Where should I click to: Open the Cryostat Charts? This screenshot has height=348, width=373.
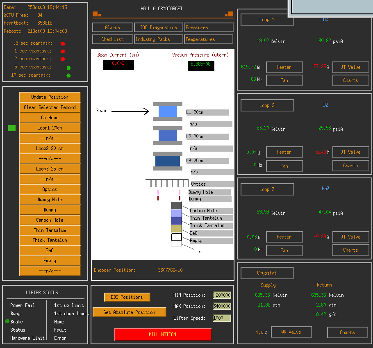coord(348,332)
